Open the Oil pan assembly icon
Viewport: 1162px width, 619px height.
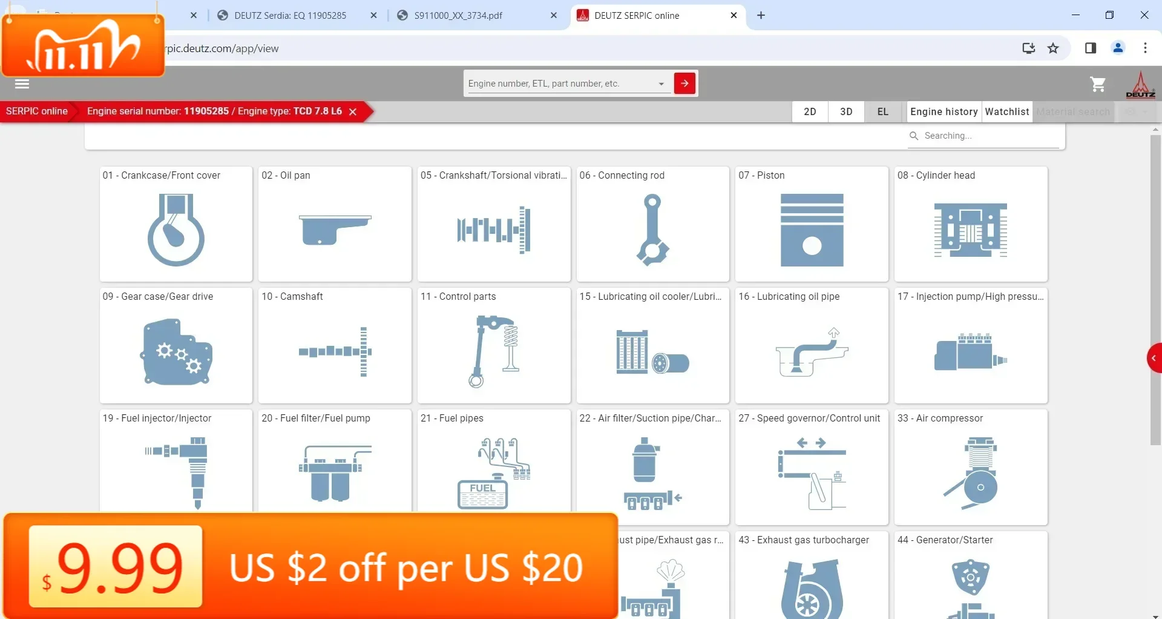click(335, 230)
